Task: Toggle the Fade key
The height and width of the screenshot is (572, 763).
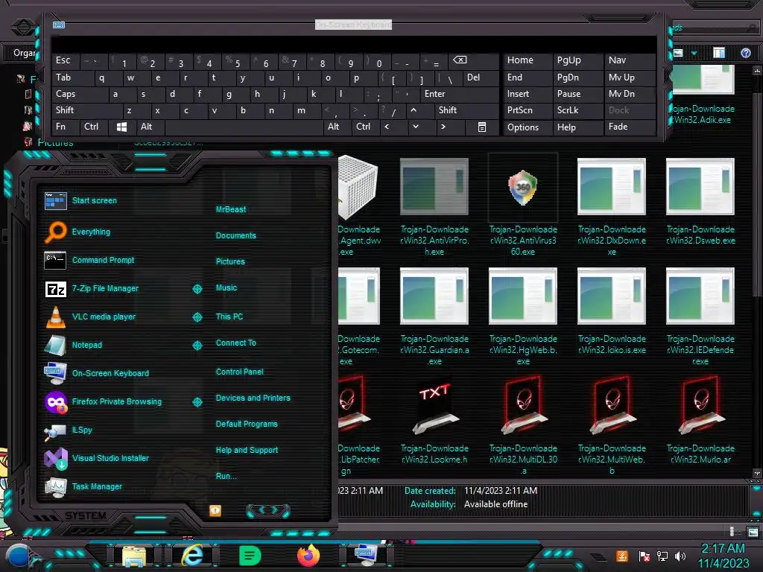Action: (x=629, y=127)
